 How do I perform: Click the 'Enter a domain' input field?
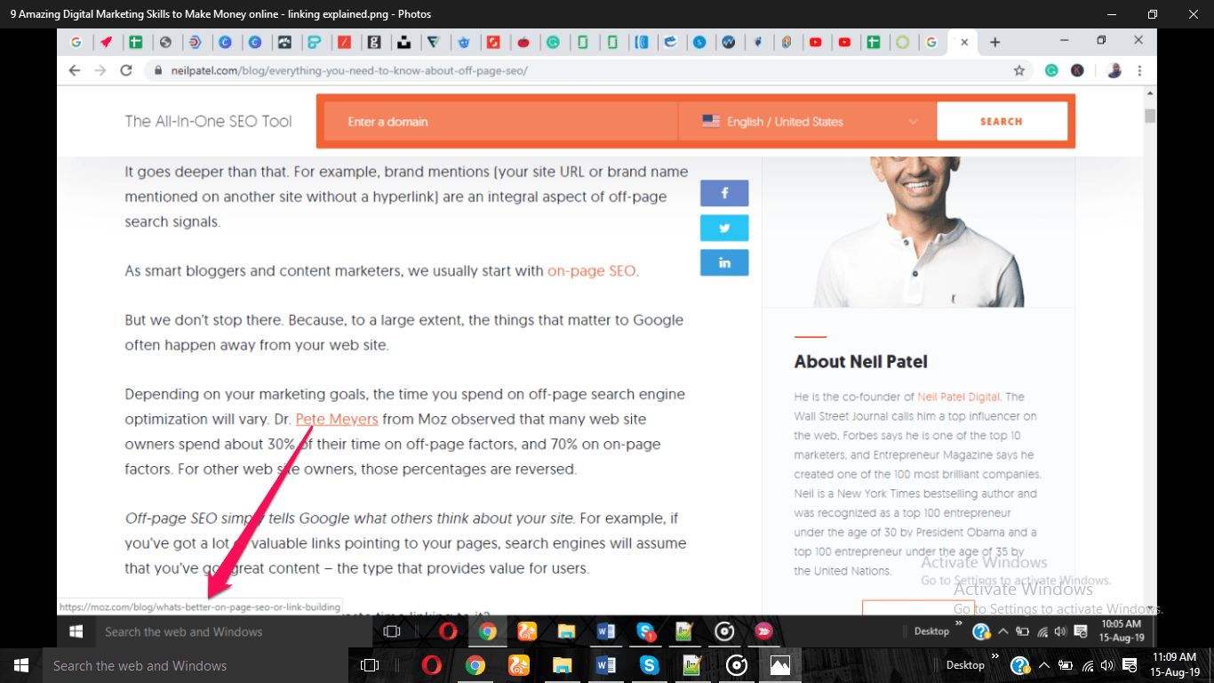tap(499, 122)
